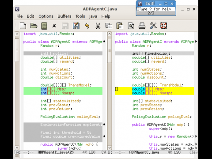This screenshot has width=212, height=159.
Task: Open help with lifebuoy icon
Action: click(163, 26)
